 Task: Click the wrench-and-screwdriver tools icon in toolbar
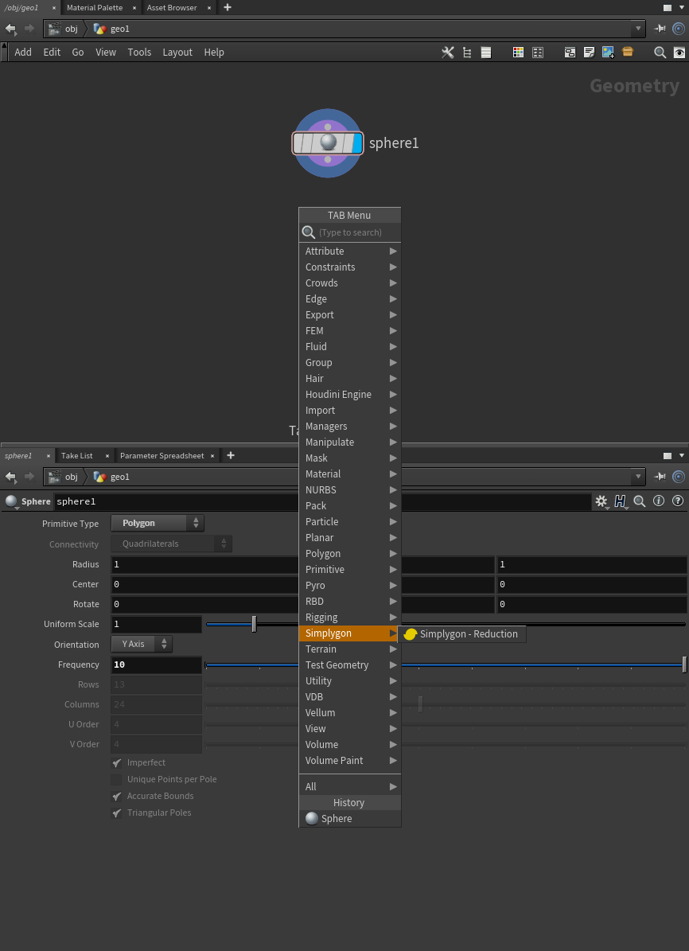pyautogui.click(x=448, y=52)
